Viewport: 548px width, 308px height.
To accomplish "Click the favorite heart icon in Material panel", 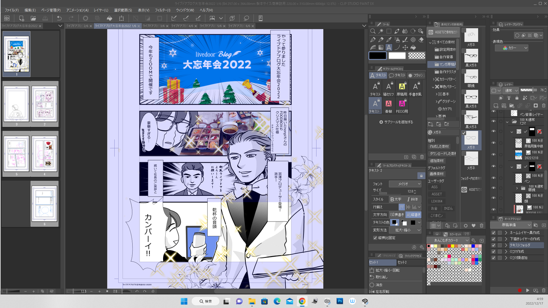I will [x=474, y=226].
